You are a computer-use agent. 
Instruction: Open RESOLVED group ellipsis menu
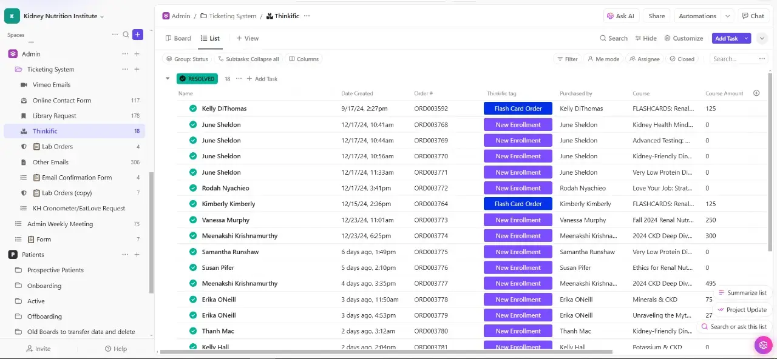coord(239,79)
